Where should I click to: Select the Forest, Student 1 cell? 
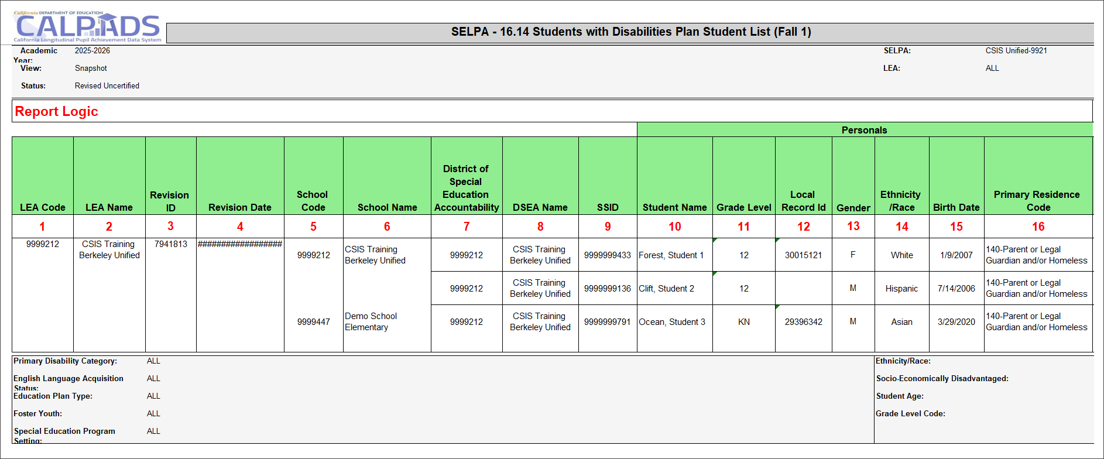point(671,255)
